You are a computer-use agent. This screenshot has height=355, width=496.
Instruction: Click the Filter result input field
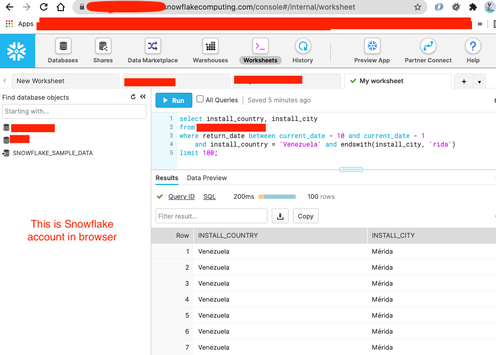click(x=211, y=216)
